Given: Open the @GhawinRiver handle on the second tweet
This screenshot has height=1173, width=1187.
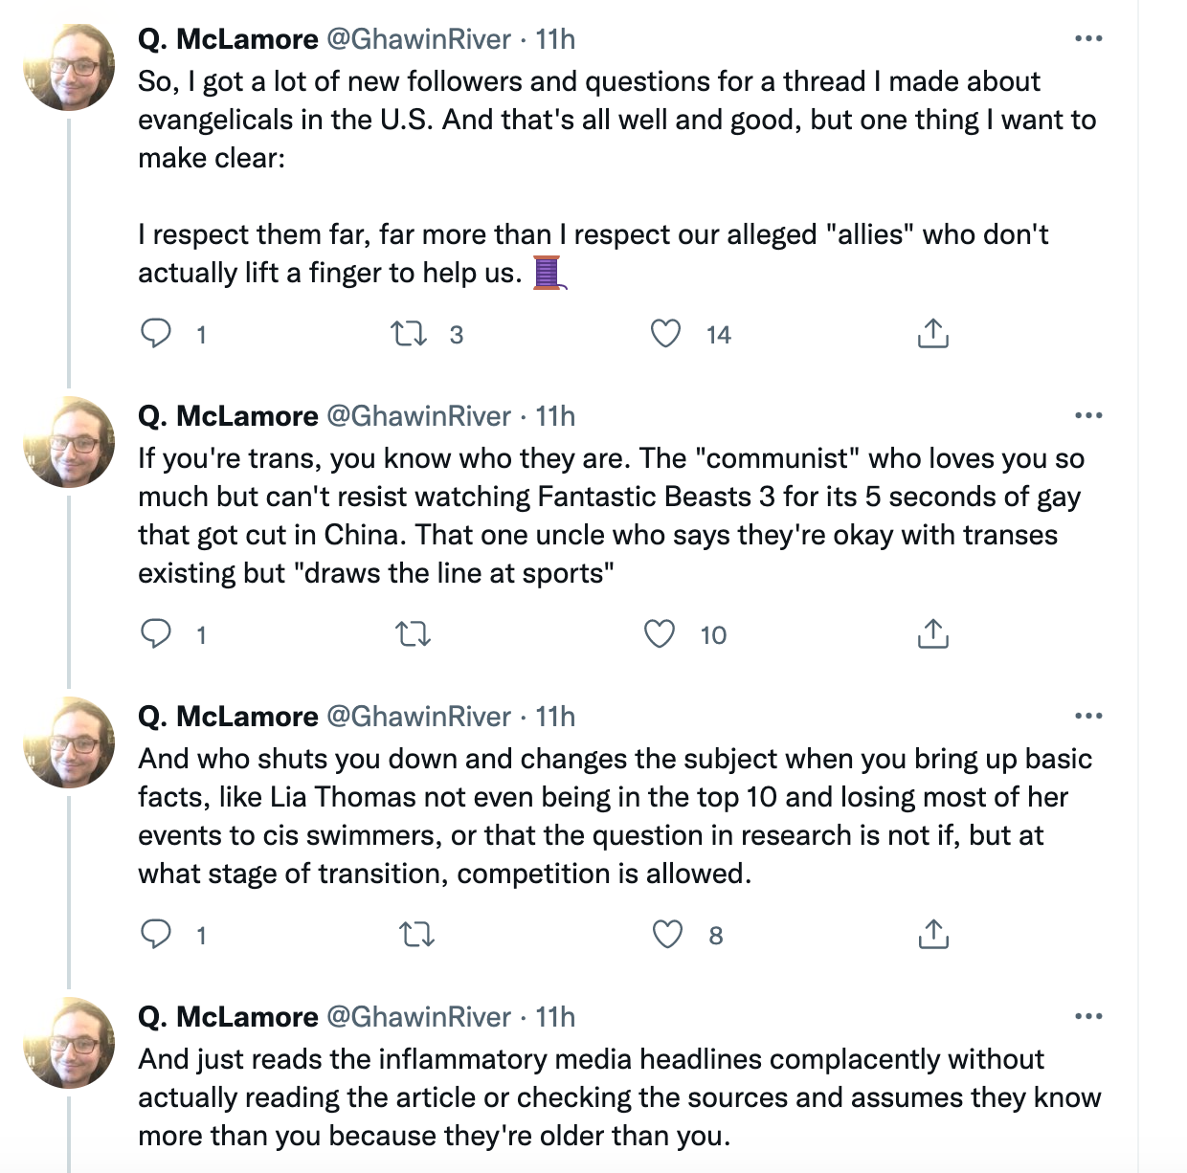Looking at the screenshot, I should coord(419,416).
